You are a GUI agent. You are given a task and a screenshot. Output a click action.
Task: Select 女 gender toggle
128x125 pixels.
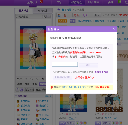click(x=48, y=17)
